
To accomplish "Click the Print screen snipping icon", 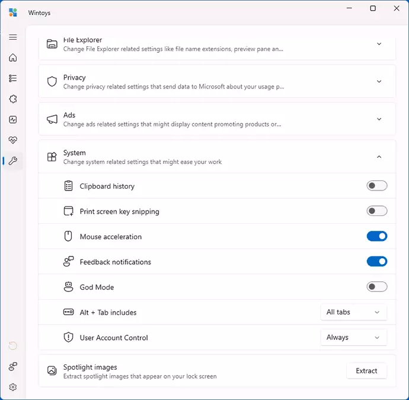I will tap(69, 211).
